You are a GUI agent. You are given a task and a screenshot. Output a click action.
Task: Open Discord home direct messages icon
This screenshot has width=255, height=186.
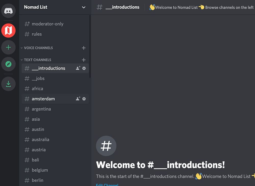click(8, 11)
